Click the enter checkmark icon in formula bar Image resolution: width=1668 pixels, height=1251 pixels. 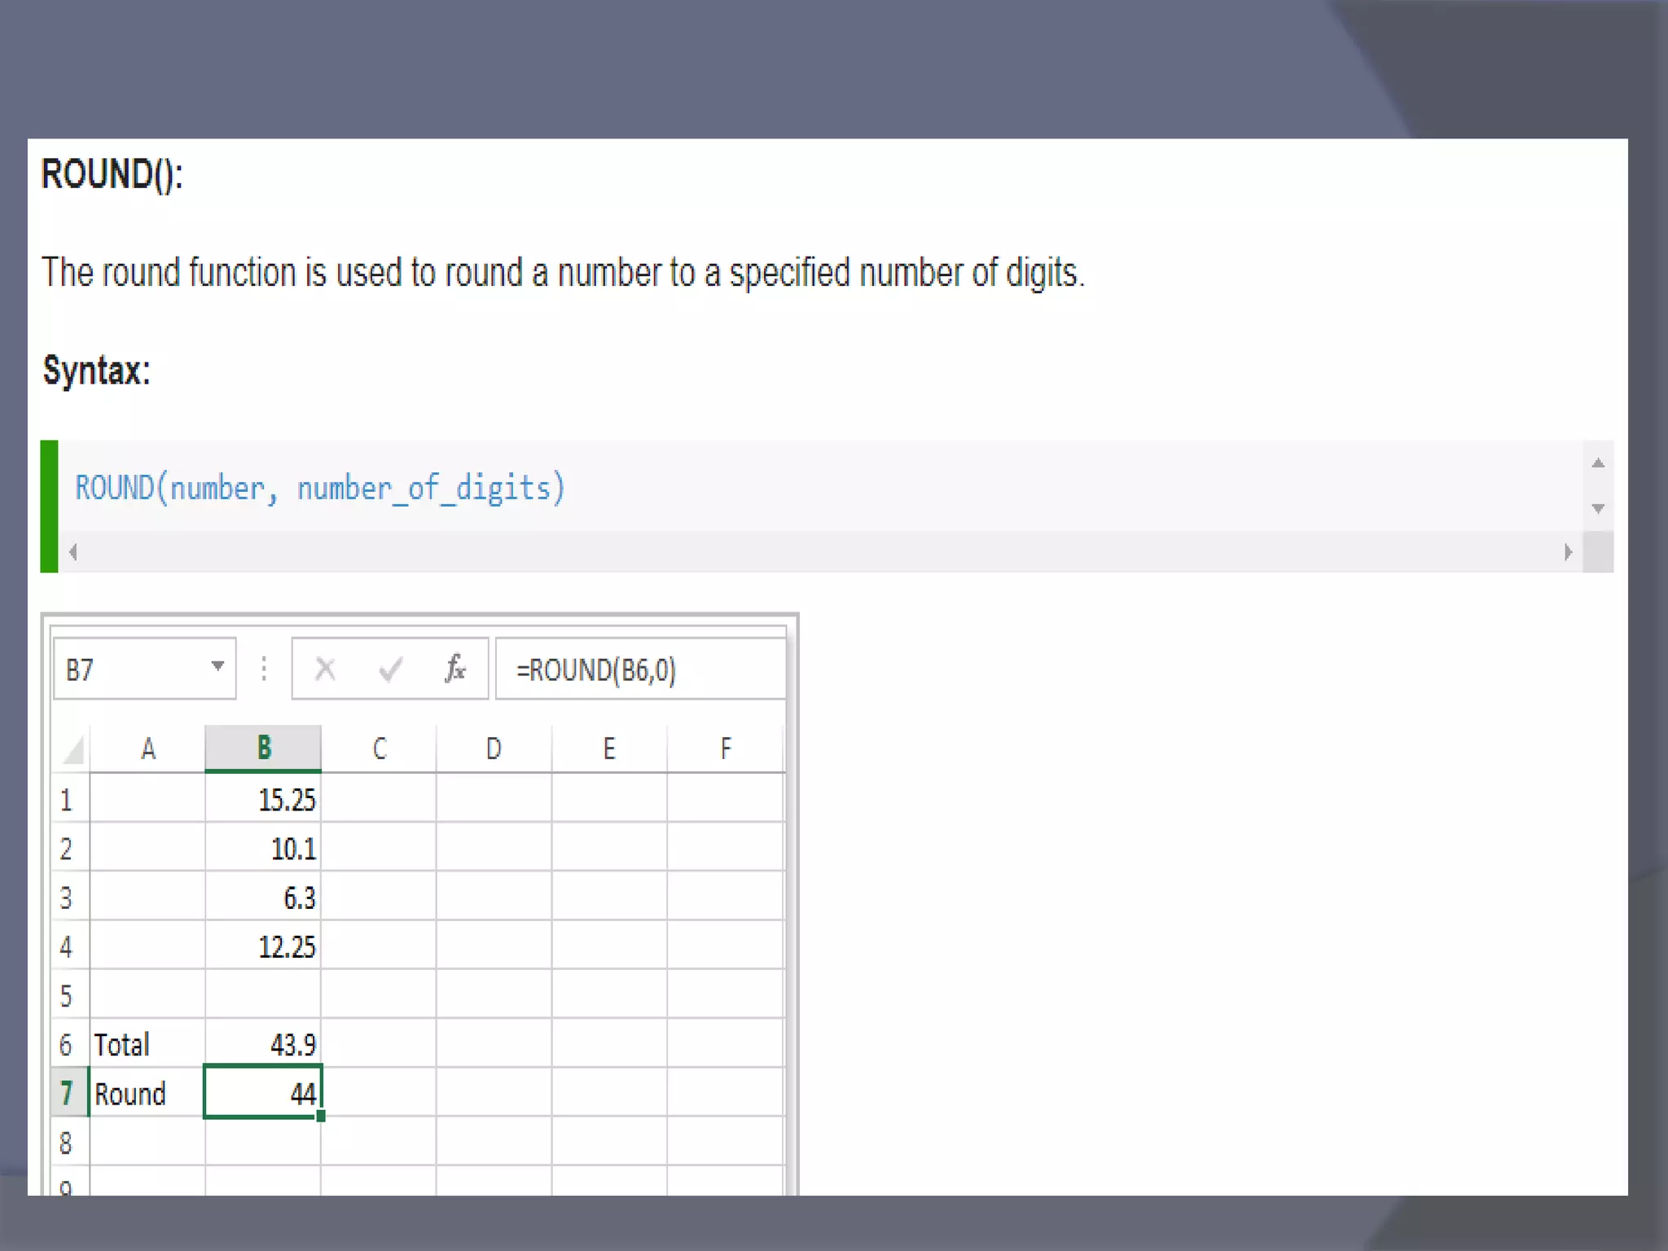click(390, 669)
